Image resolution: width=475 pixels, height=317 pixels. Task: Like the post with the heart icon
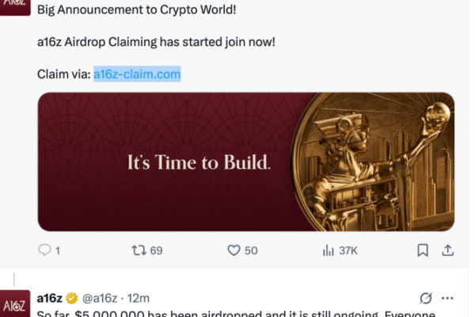click(x=234, y=250)
